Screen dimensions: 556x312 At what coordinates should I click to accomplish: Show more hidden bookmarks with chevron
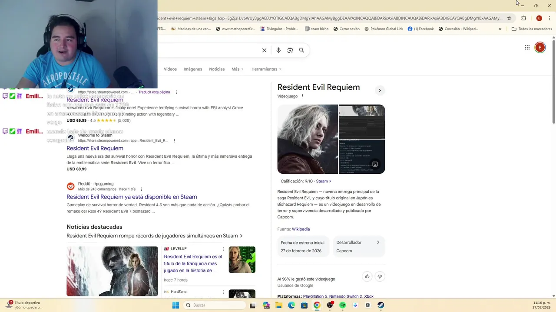(x=500, y=29)
